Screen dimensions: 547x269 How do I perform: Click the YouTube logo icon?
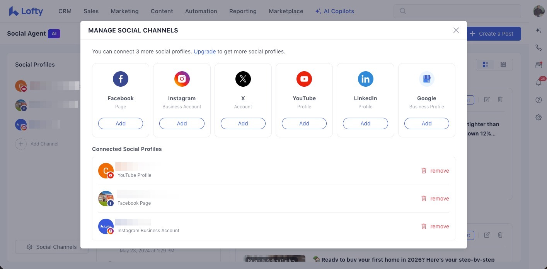click(x=304, y=79)
